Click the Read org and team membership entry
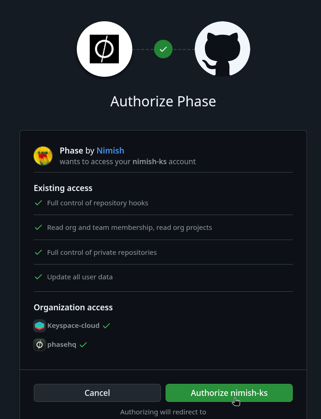Viewport: 321px width, 419px height. pos(130,228)
